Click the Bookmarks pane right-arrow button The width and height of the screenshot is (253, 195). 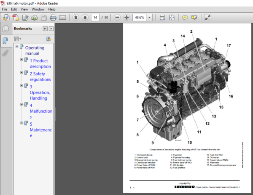[51, 29]
